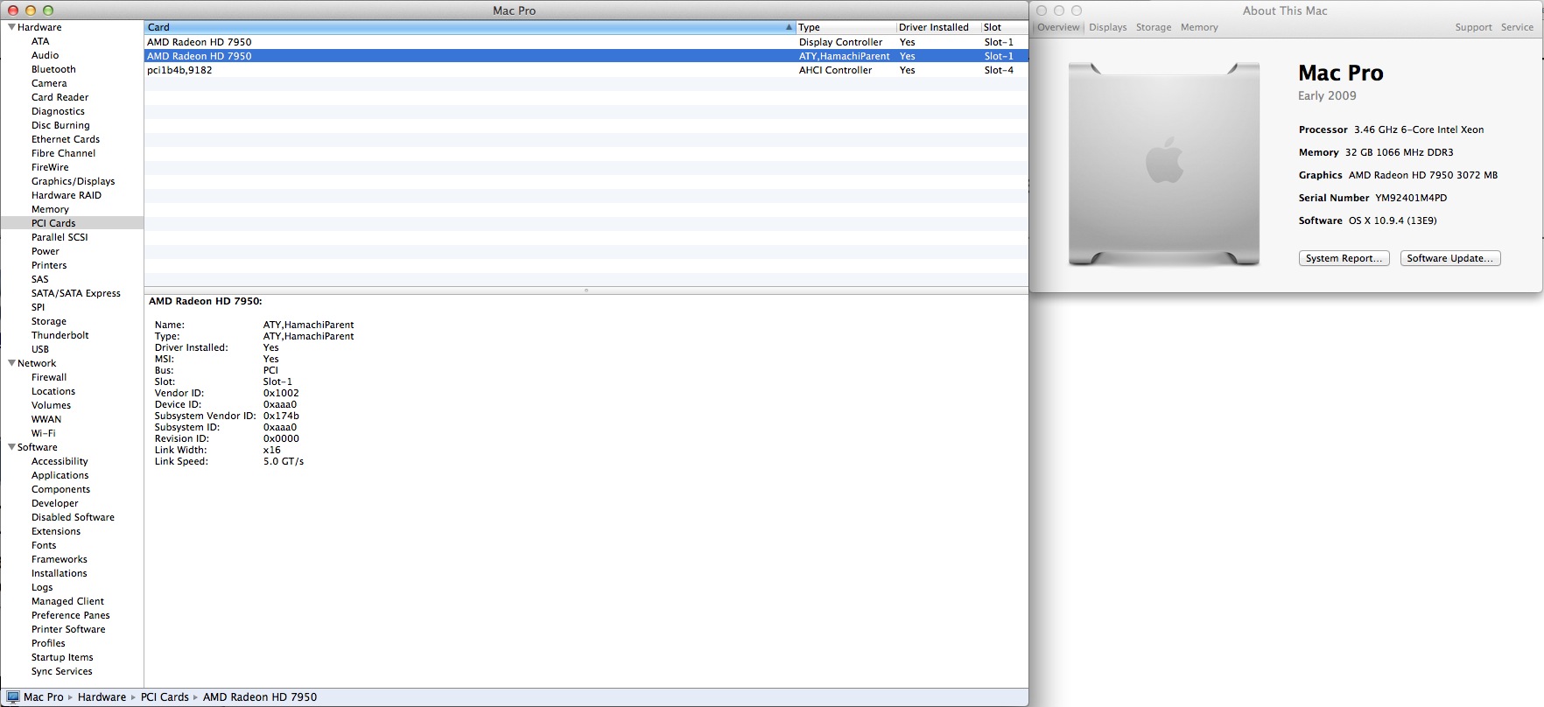Select the ATY,HamachiParent Radeon row
This screenshot has height=707, width=1544.
click(586, 56)
